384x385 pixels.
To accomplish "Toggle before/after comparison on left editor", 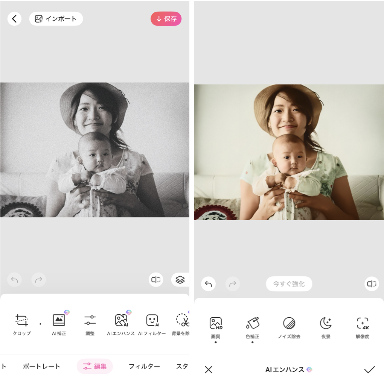I will tap(156, 280).
